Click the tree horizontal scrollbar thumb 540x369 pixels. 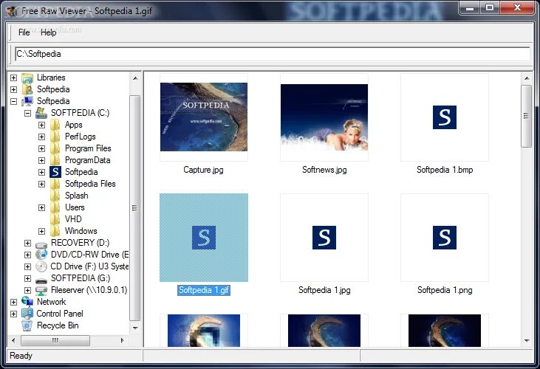(x=55, y=340)
